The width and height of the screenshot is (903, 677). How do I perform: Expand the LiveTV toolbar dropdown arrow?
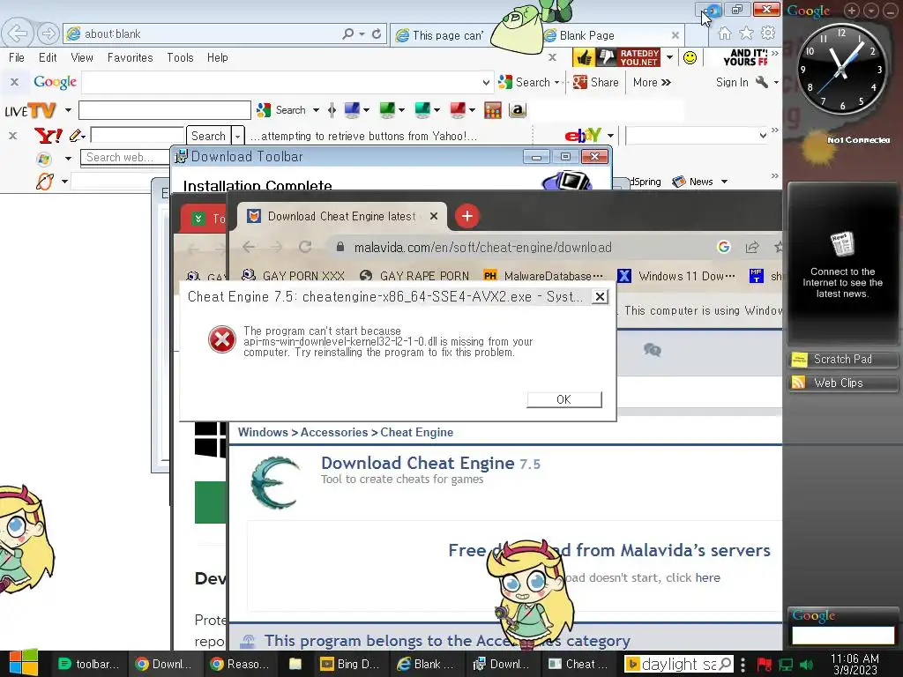68,110
